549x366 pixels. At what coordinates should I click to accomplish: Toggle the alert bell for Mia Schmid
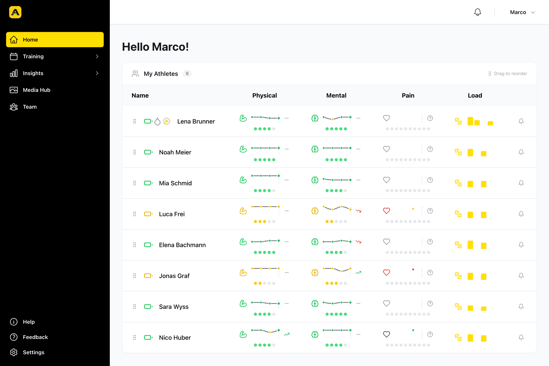click(521, 183)
